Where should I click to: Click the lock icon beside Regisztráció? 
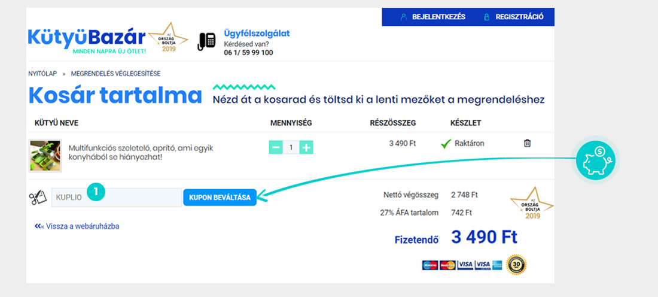(487, 17)
